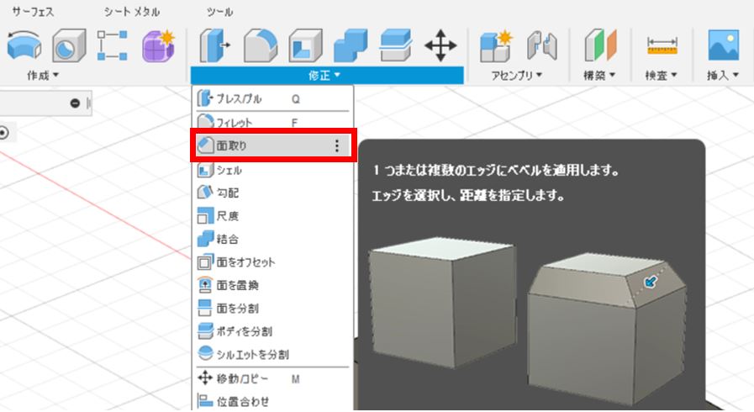Viewport: 754px width, 412px height.
Task: Choose シェル from the menu
Action: pos(272,170)
